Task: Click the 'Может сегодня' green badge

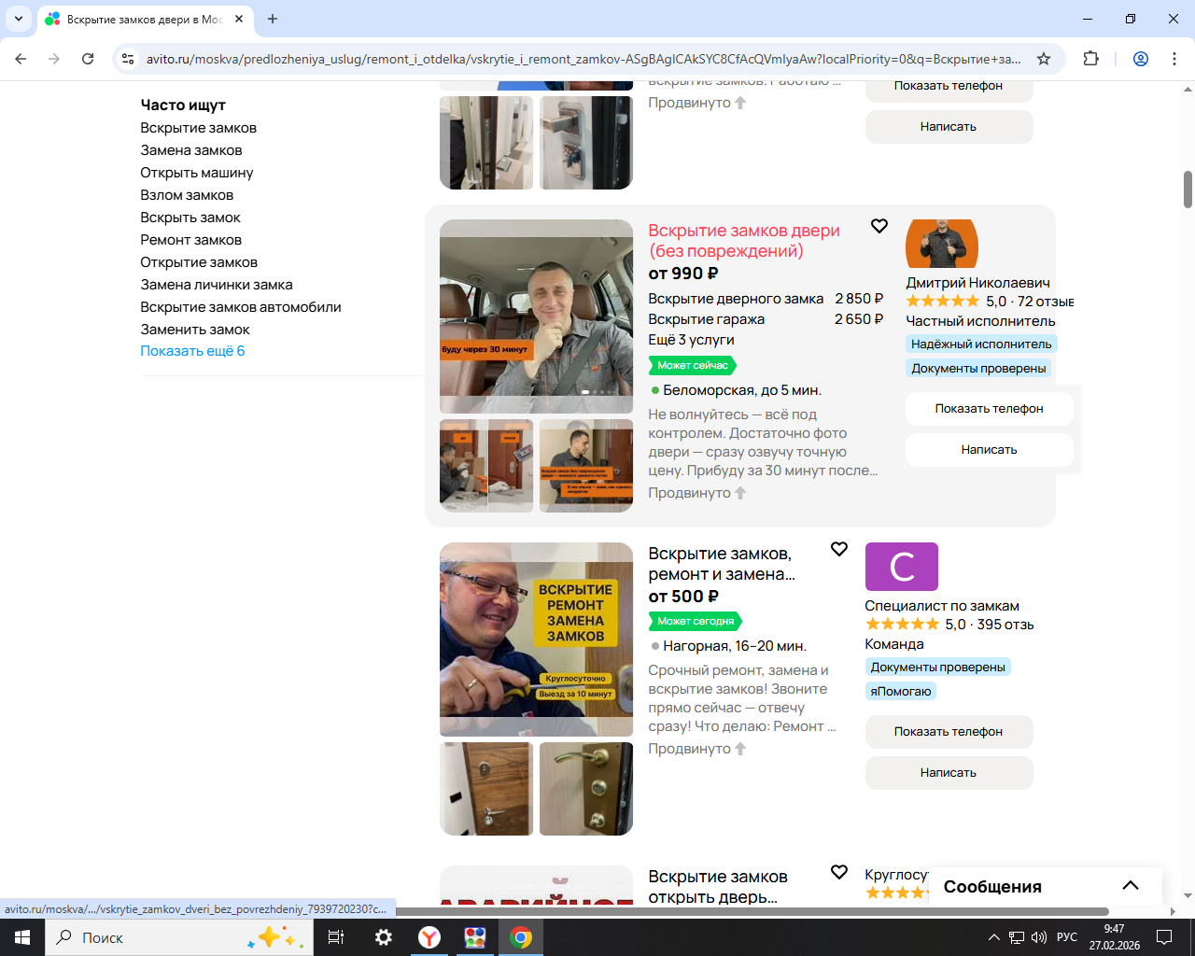Action: point(696,621)
